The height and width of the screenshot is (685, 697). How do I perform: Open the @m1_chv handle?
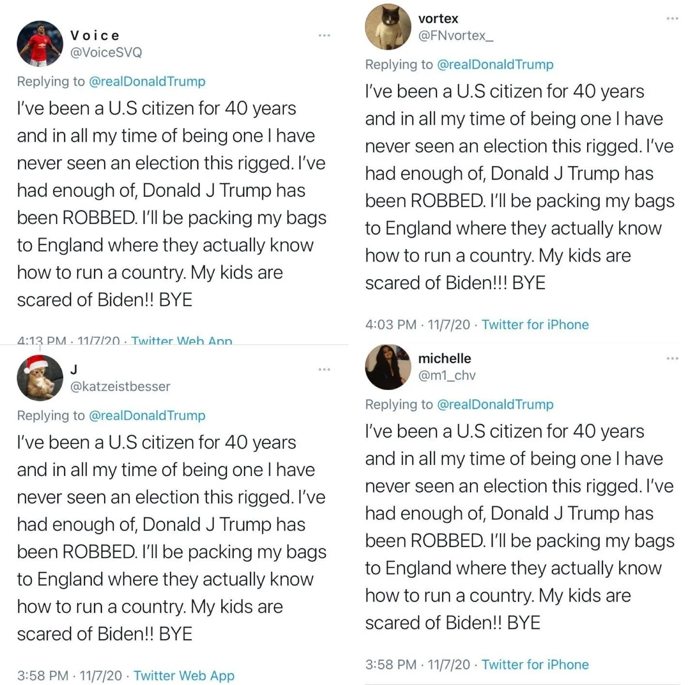(447, 375)
